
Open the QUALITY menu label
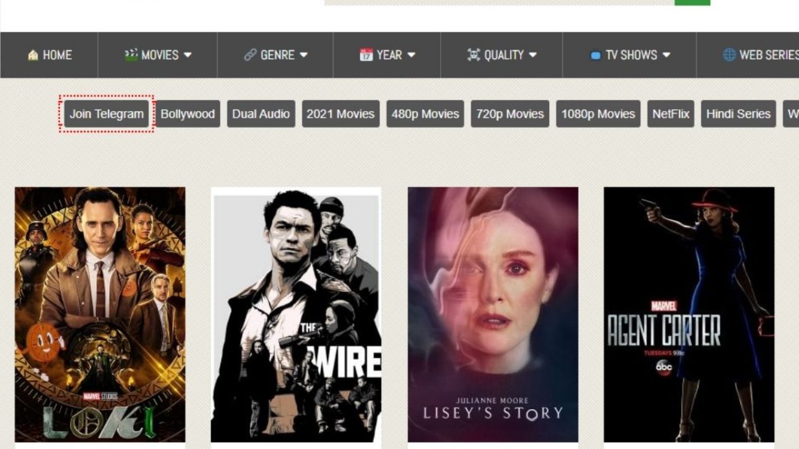tap(504, 55)
